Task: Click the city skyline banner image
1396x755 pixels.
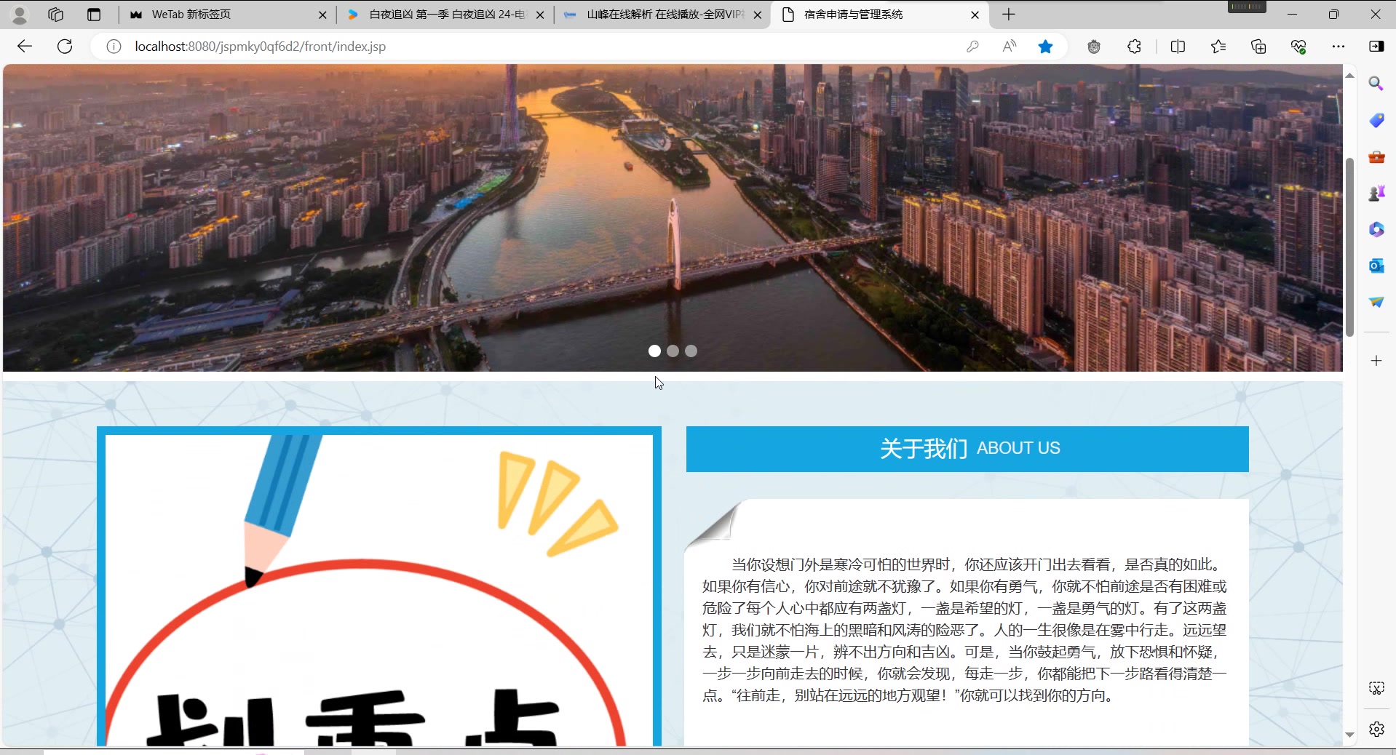Action: tap(673, 217)
